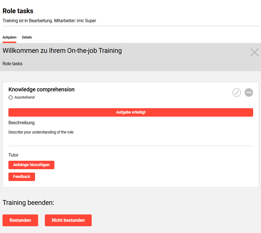
Task: Close the welcome banner with the X icon
Action: [254, 52]
